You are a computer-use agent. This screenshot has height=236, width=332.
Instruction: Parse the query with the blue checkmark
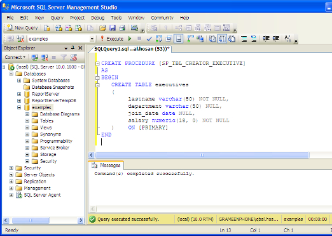(x=149, y=39)
